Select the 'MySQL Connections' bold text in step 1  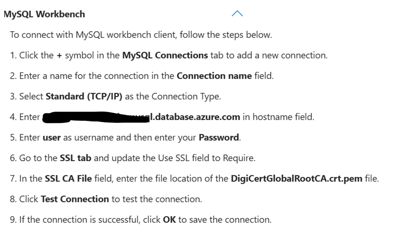tap(165, 55)
